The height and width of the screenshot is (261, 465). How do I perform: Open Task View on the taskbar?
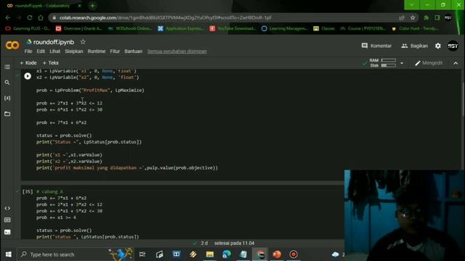click(142, 254)
